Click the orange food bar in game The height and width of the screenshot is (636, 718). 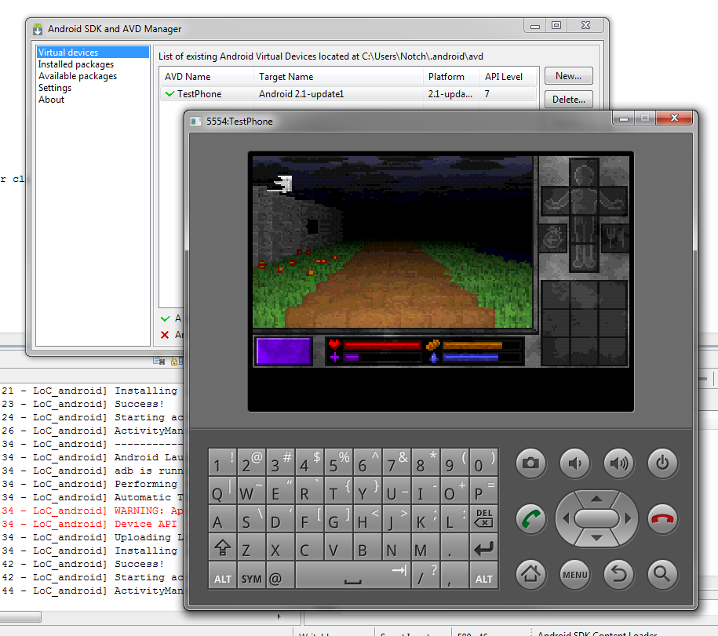point(472,345)
